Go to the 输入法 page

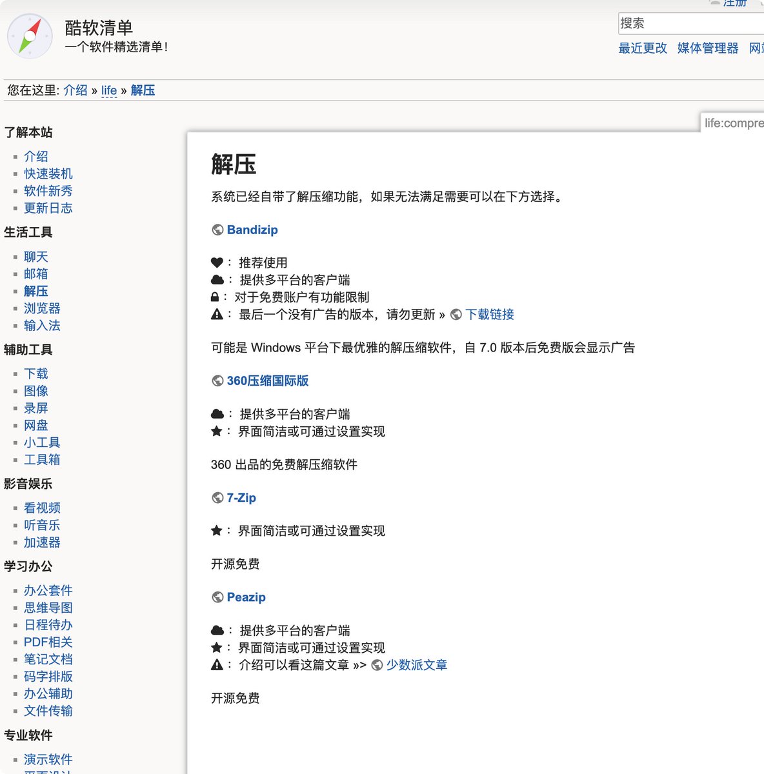42,326
